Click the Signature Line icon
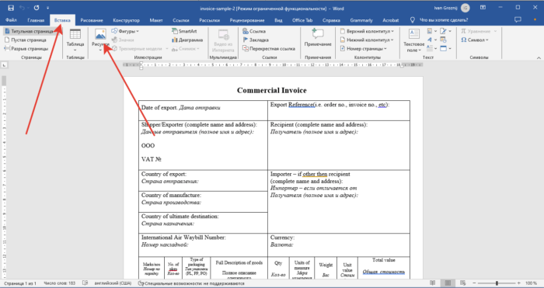The image size is (544, 288). point(444,31)
